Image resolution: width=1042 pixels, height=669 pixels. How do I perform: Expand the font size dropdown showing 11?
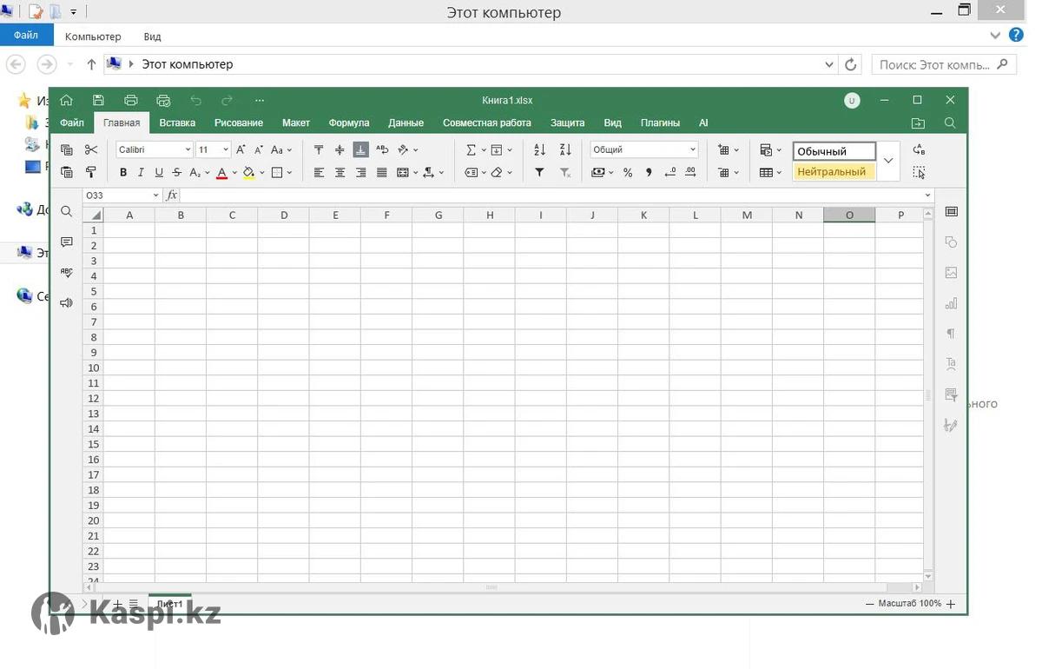[x=226, y=149]
